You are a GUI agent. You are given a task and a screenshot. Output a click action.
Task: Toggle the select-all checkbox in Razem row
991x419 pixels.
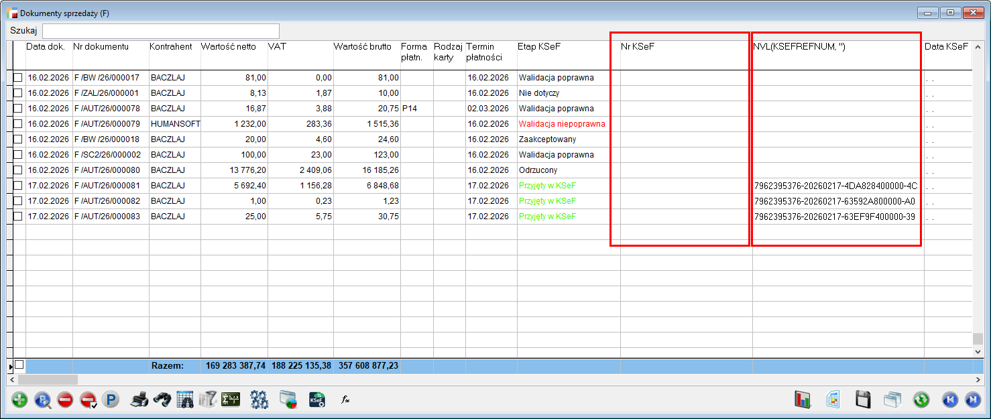[19, 365]
